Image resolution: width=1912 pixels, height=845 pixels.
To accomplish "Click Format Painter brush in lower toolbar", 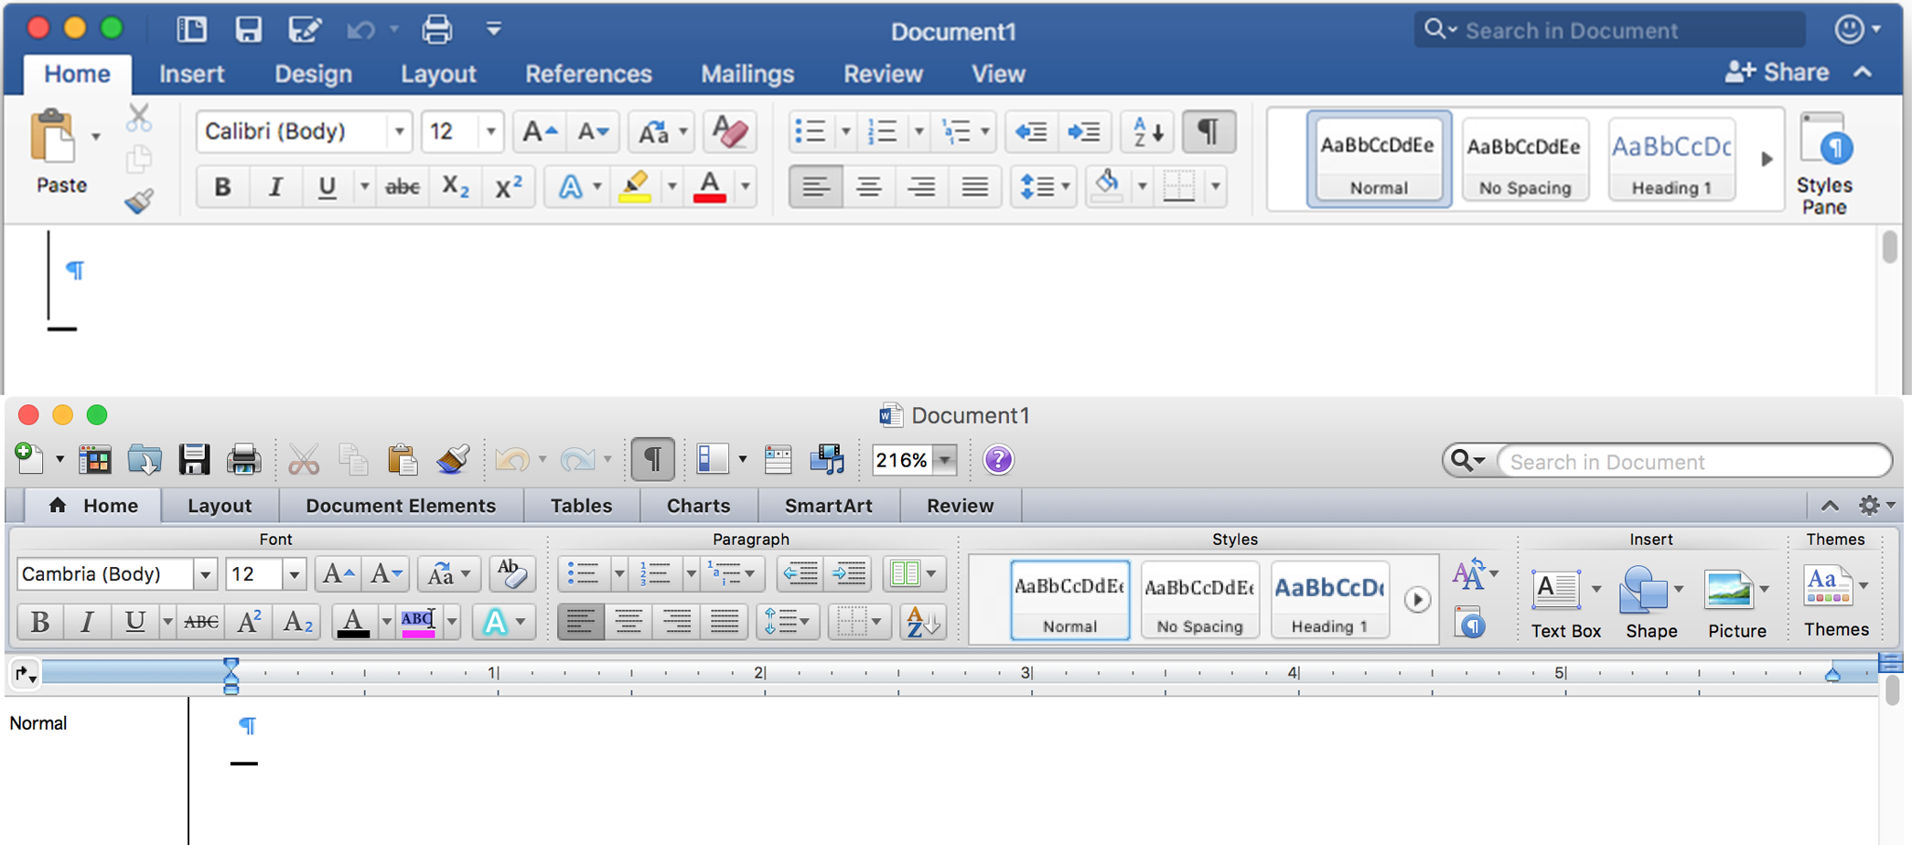I will point(453,459).
